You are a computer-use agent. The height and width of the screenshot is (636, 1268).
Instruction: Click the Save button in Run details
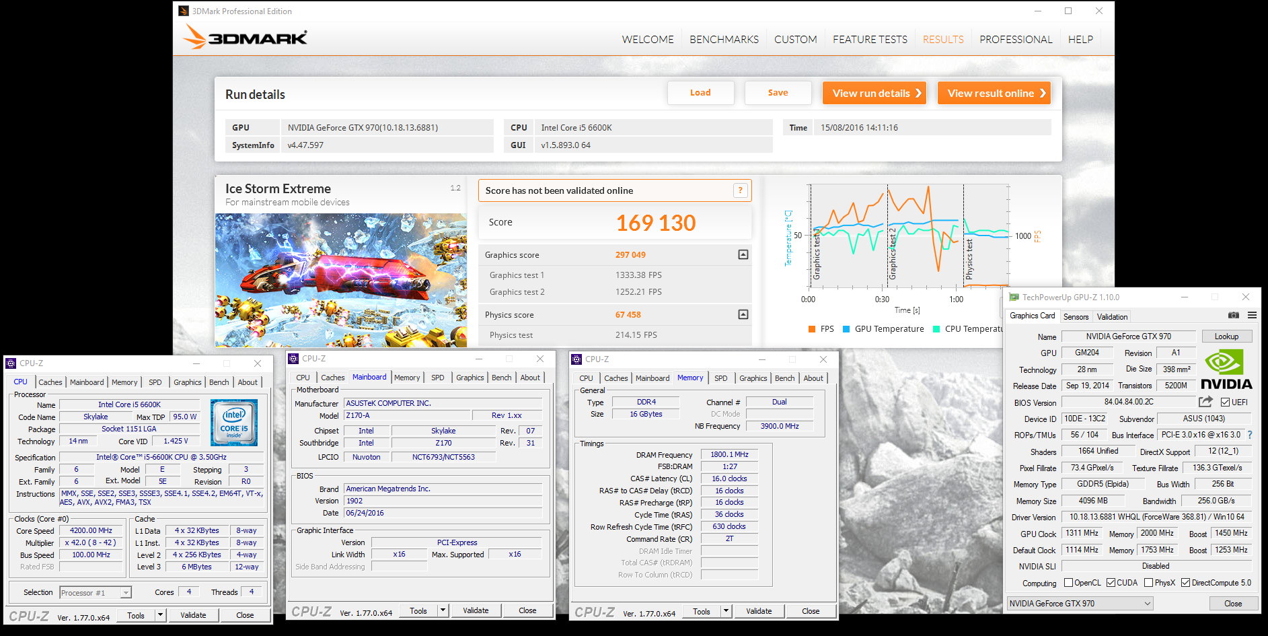click(x=778, y=93)
